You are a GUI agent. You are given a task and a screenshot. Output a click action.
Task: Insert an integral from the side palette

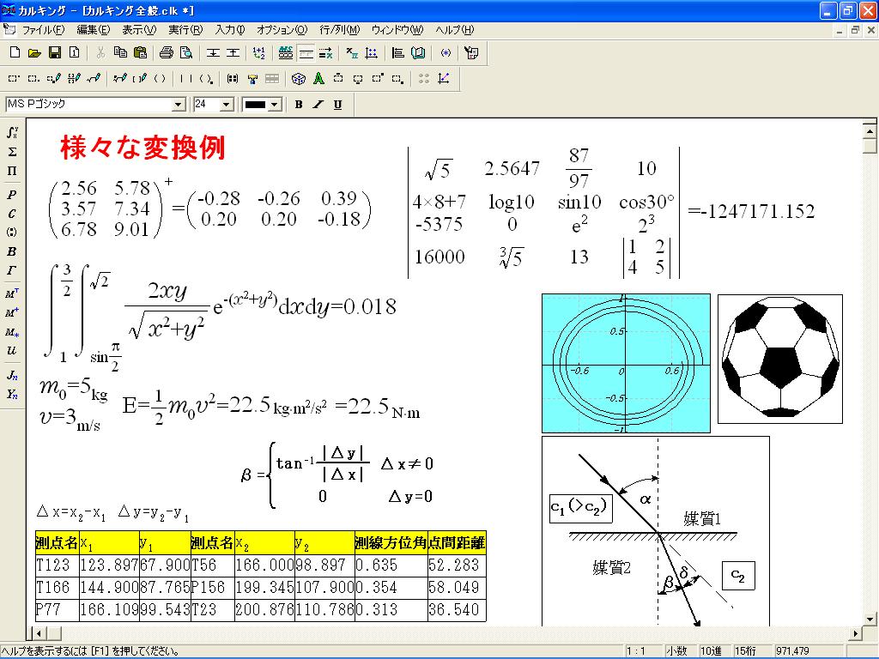click(x=12, y=133)
